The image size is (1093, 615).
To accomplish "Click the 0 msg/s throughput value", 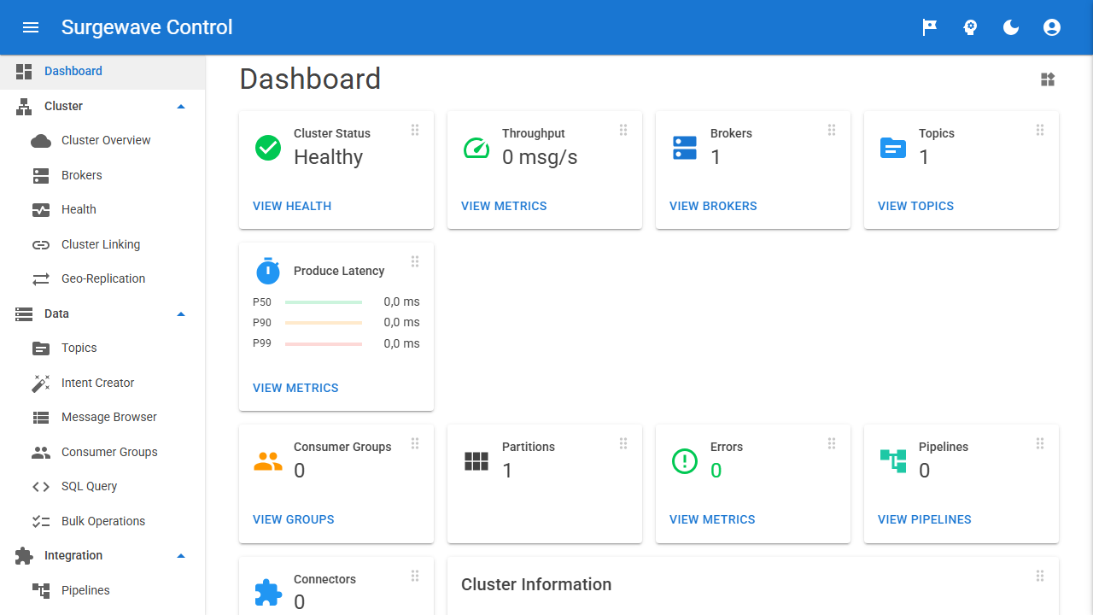I will click(x=540, y=157).
